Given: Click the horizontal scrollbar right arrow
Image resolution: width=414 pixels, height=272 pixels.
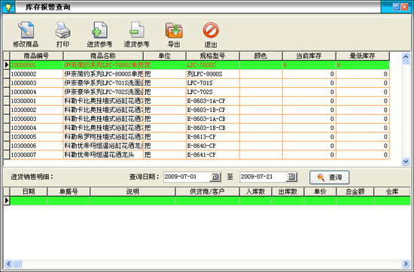Looking at the screenshot, I should (x=406, y=264).
